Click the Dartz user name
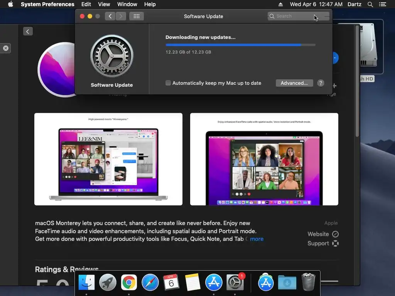The image size is (395, 296). pyautogui.click(x=354, y=4)
